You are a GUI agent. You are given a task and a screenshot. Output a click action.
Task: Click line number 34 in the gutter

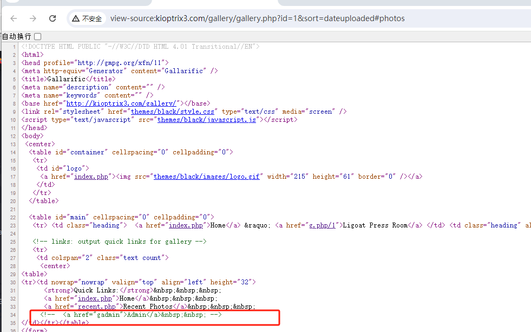click(13, 315)
